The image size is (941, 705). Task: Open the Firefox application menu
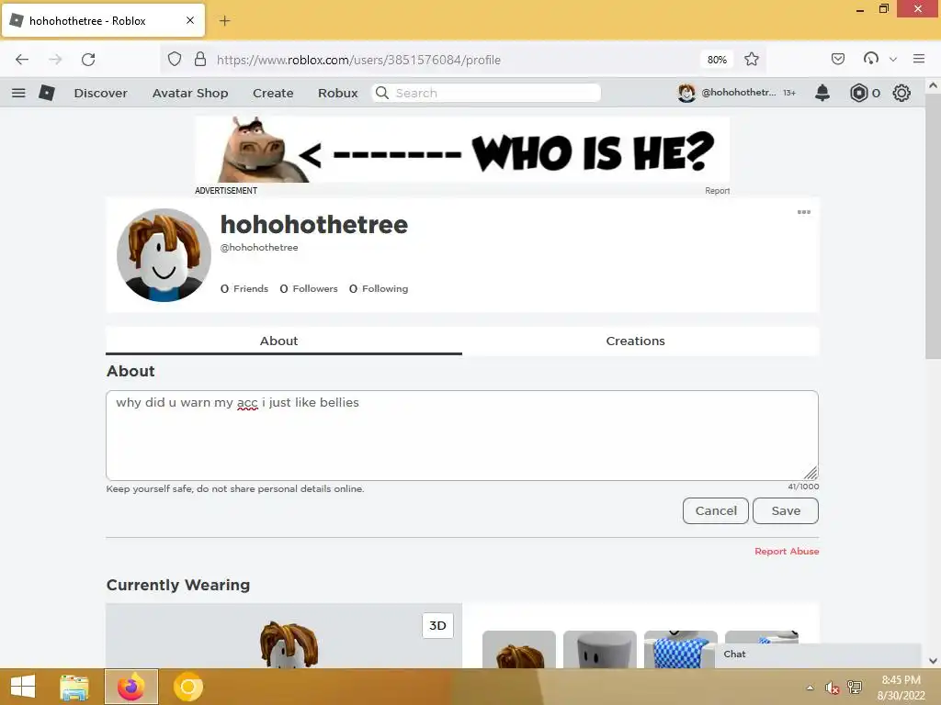tap(919, 59)
